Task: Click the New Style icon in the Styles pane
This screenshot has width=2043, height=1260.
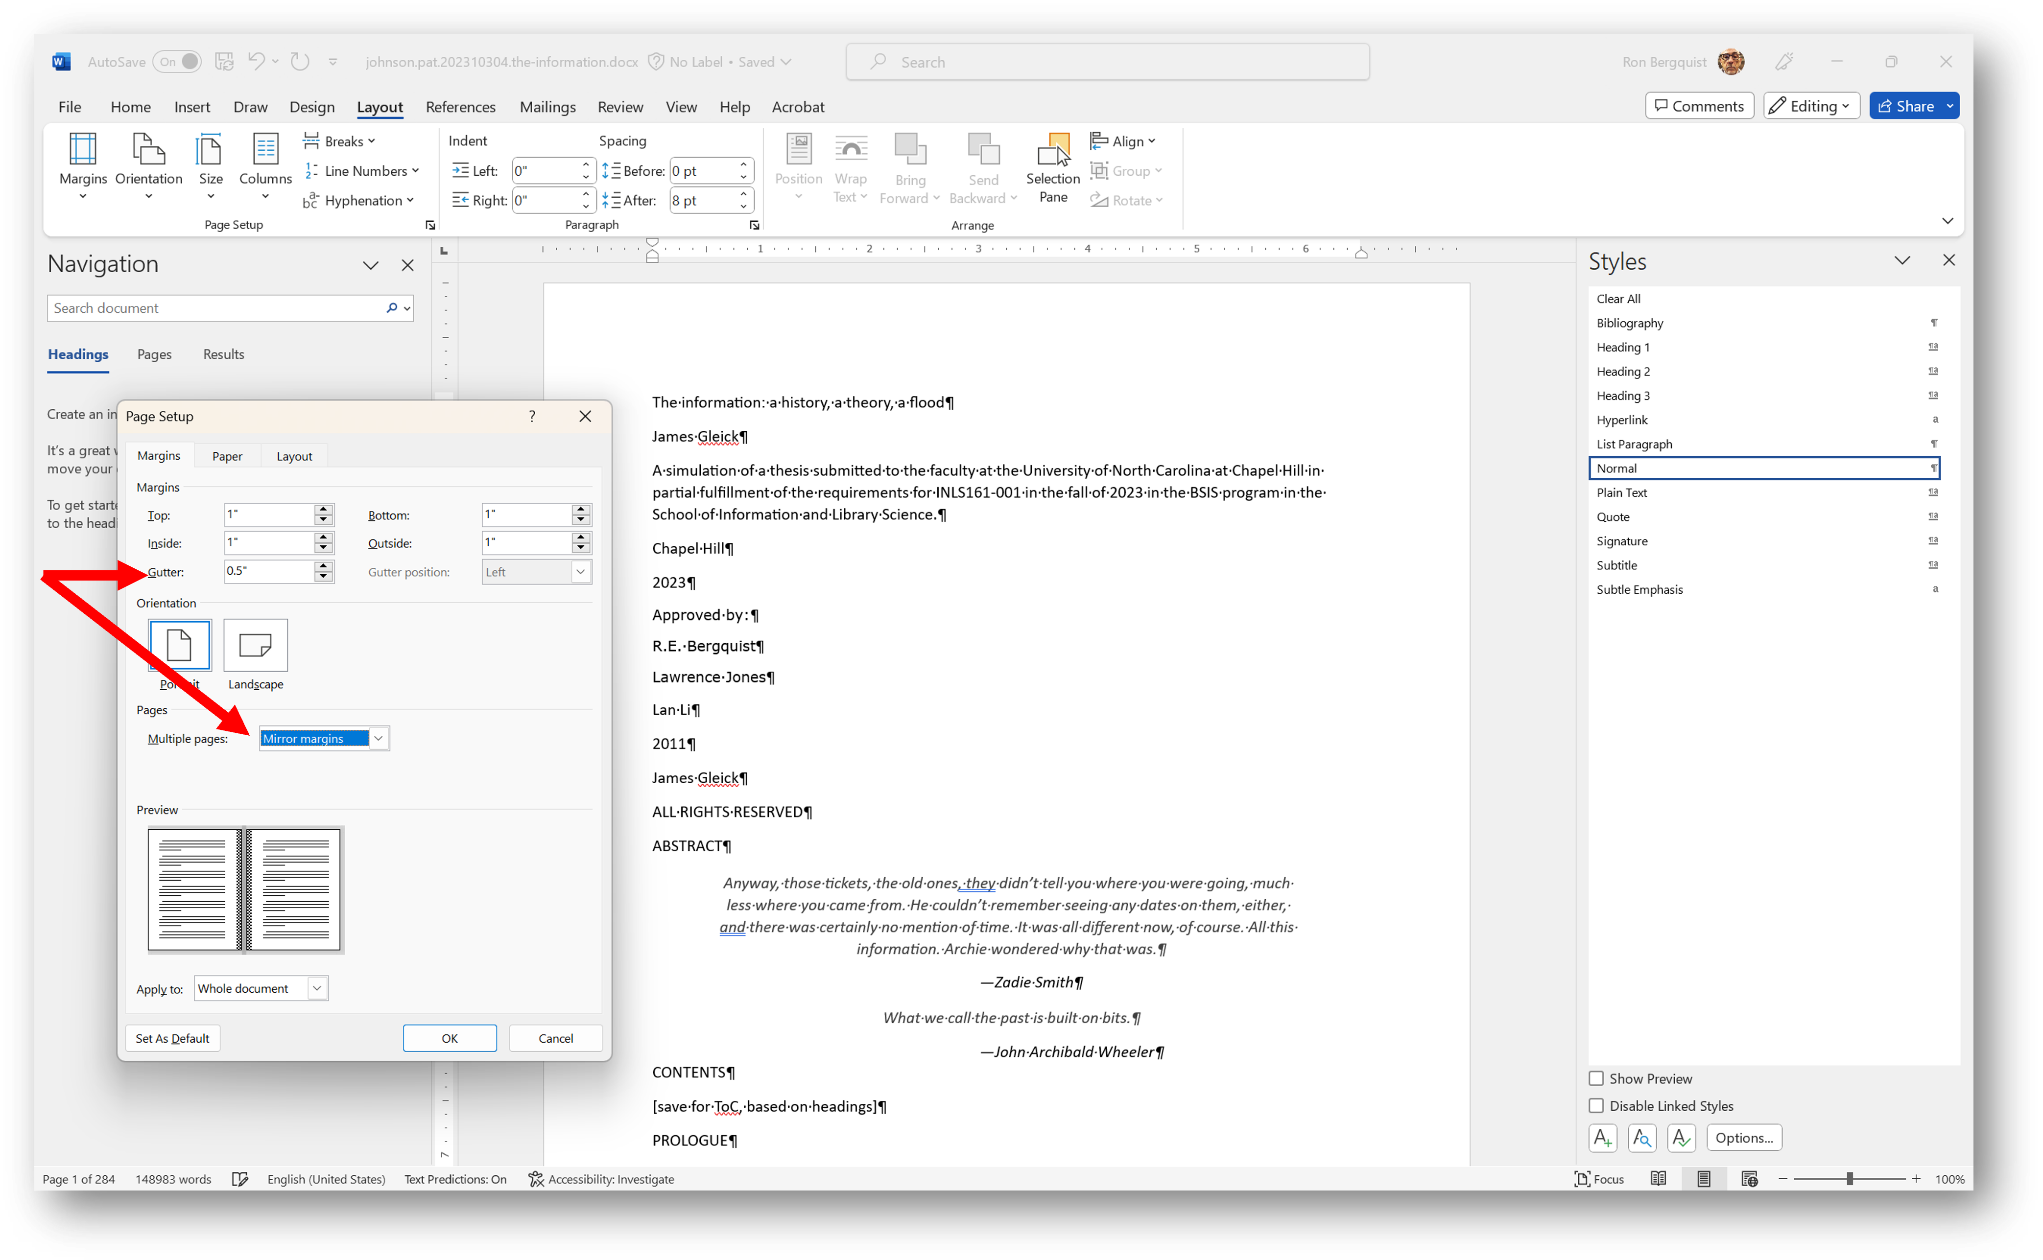Action: 1602,1138
